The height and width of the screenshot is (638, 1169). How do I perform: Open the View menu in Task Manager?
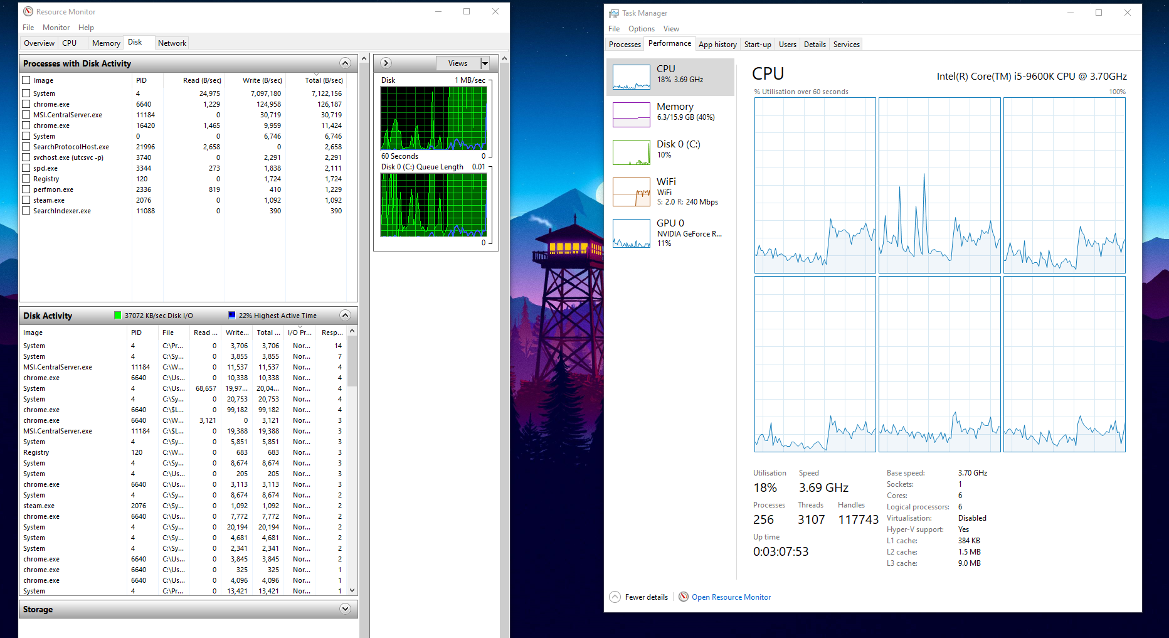tap(671, 29)
